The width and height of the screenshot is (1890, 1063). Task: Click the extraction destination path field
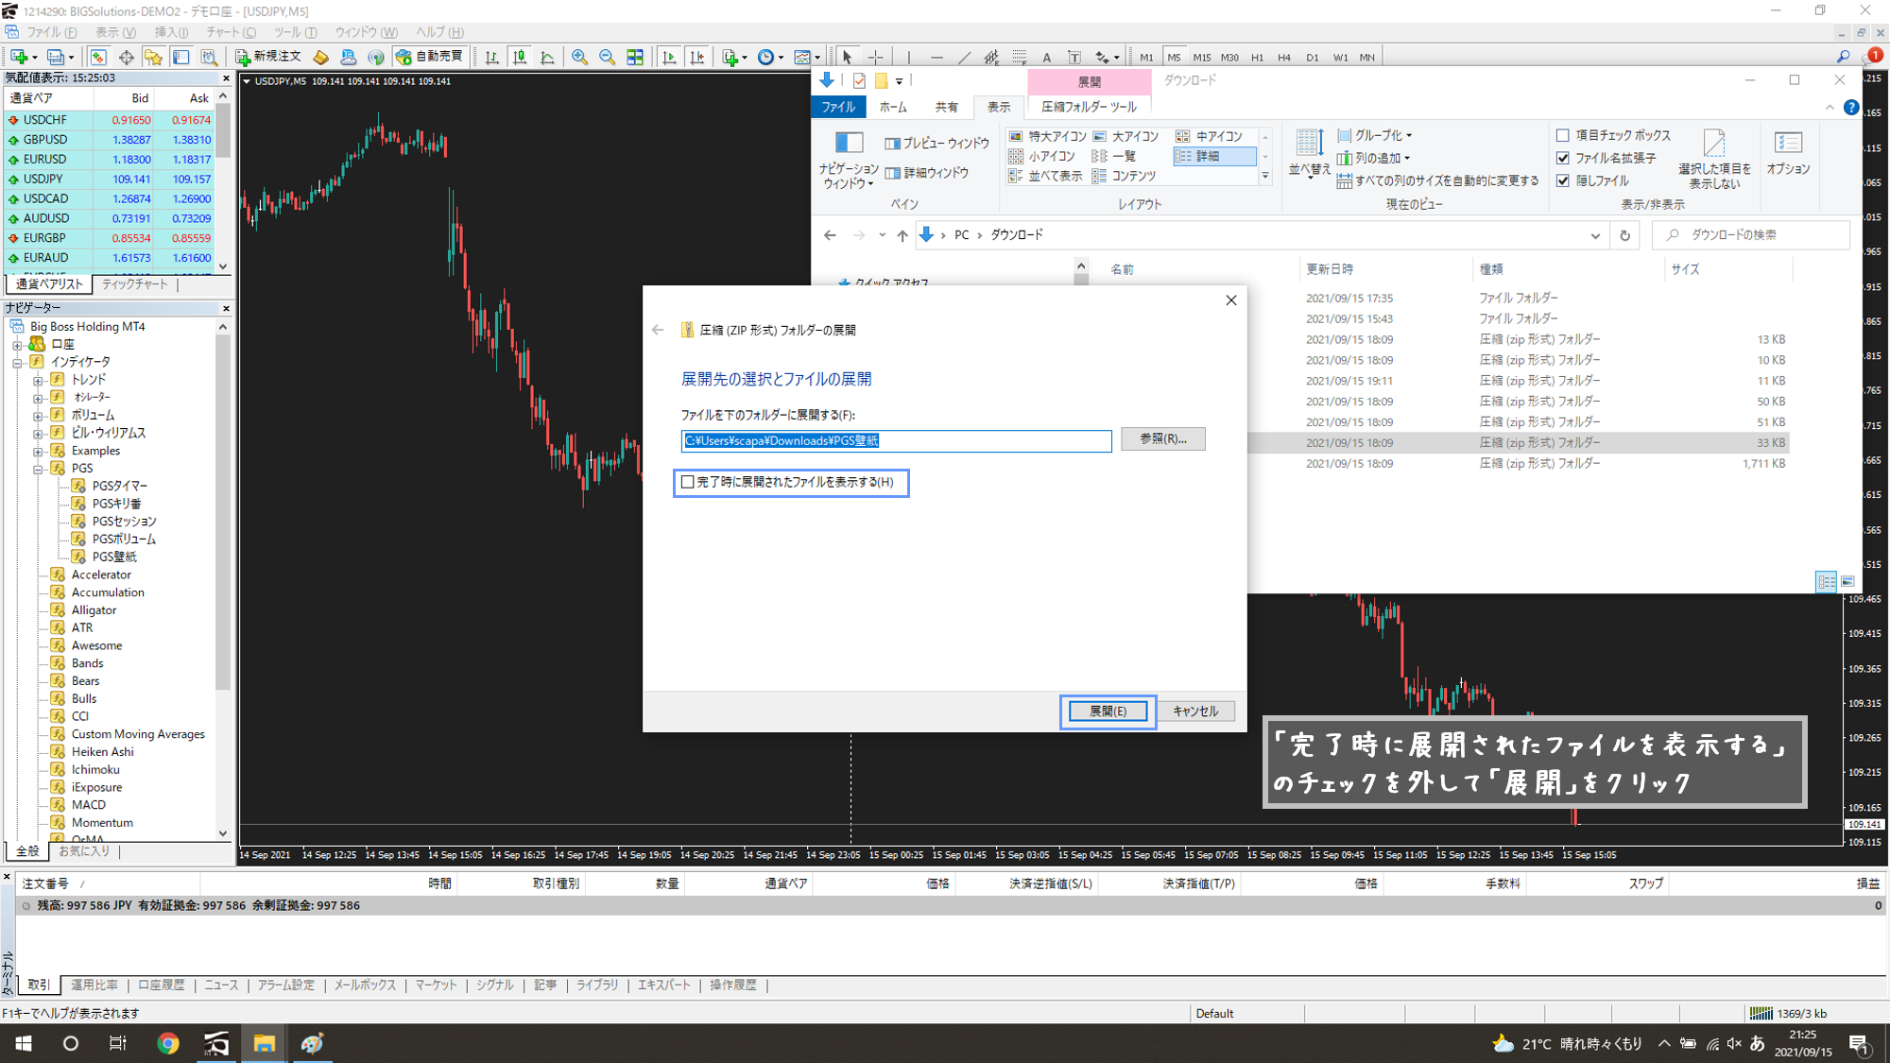(x=895, y=441)
